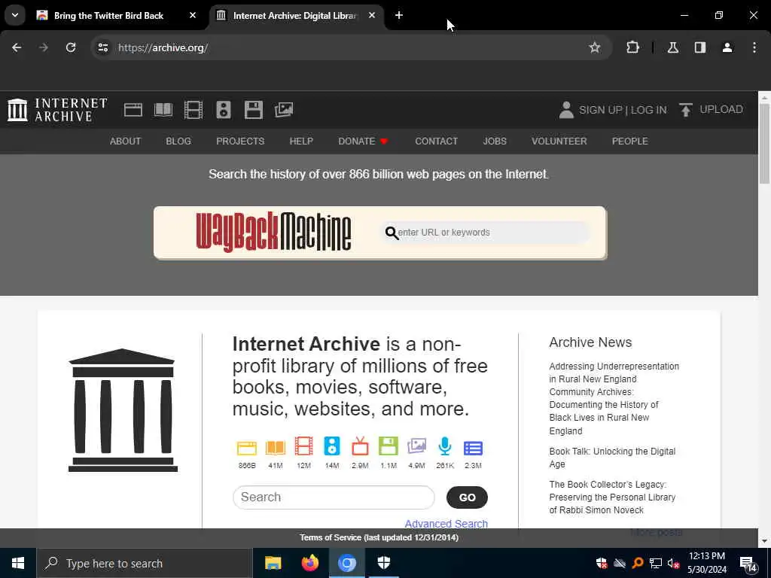Select the TV icon labeled 2.9M
Screen dimensions: 771x578
pos(360,446)
